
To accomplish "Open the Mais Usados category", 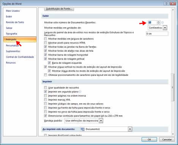I will pos(13,11).
